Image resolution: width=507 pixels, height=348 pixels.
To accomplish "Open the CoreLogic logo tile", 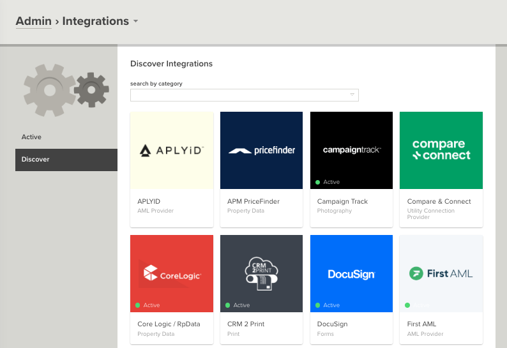I will (172, 274).
